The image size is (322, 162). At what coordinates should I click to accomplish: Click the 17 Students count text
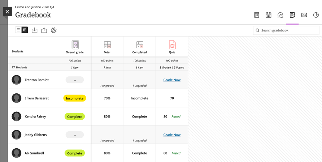click(x=19, y=67)
